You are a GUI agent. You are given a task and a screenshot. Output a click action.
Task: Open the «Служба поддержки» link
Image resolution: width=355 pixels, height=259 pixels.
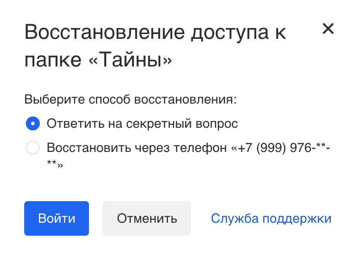(x=271, y=218)
